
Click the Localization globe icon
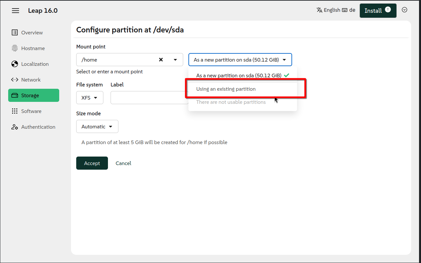(x=15, y=64)
